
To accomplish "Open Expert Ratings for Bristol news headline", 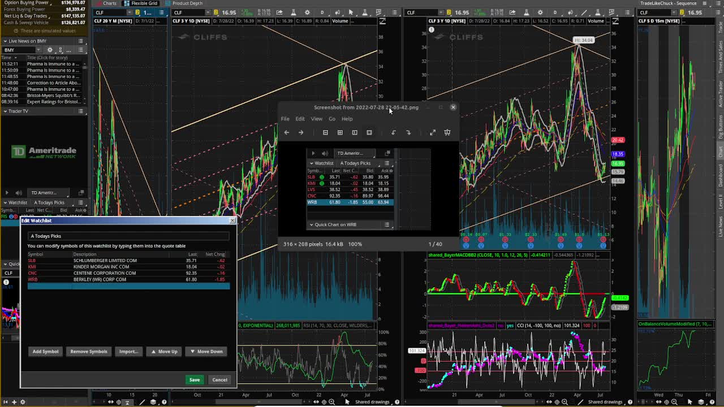I will (53, 102).
